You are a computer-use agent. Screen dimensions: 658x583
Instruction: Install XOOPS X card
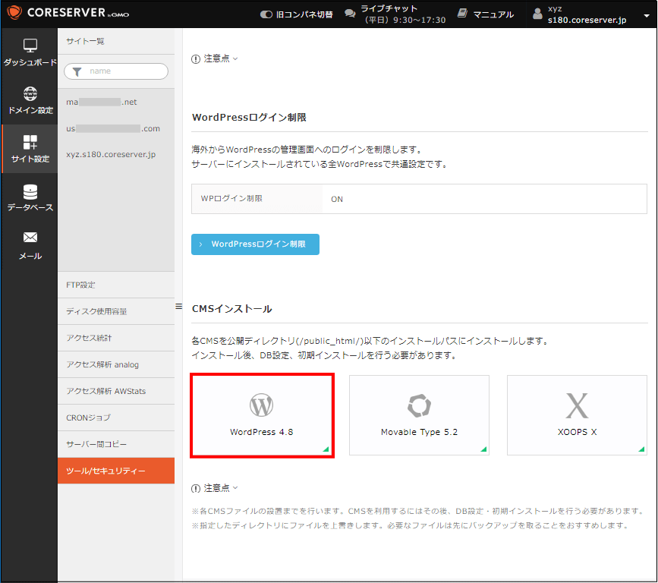coord(577,415)
